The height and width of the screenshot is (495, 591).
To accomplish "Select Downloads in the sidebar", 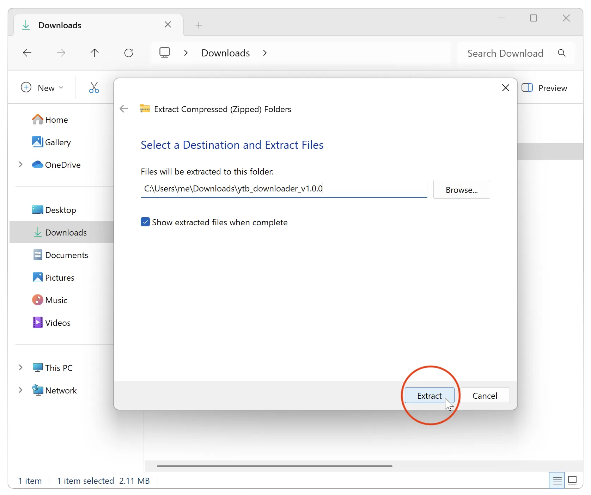I will (62, 232).
